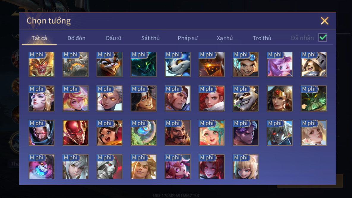Select The Flash hero portrait

pyautogui.click(x=75, y=133)
